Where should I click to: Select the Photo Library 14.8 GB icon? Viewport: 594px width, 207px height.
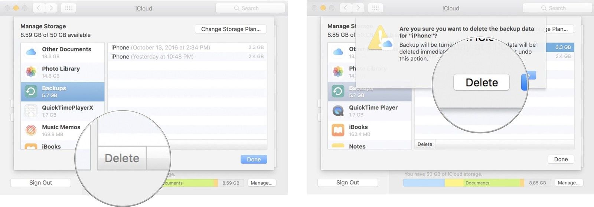pos(31,72)
